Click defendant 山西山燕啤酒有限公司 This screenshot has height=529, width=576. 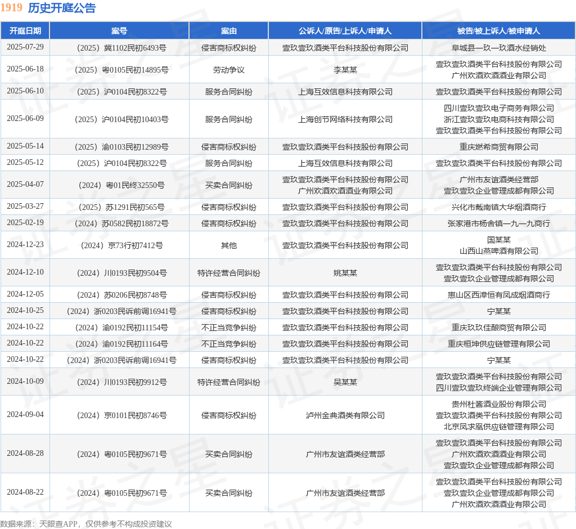pos(498,251)
